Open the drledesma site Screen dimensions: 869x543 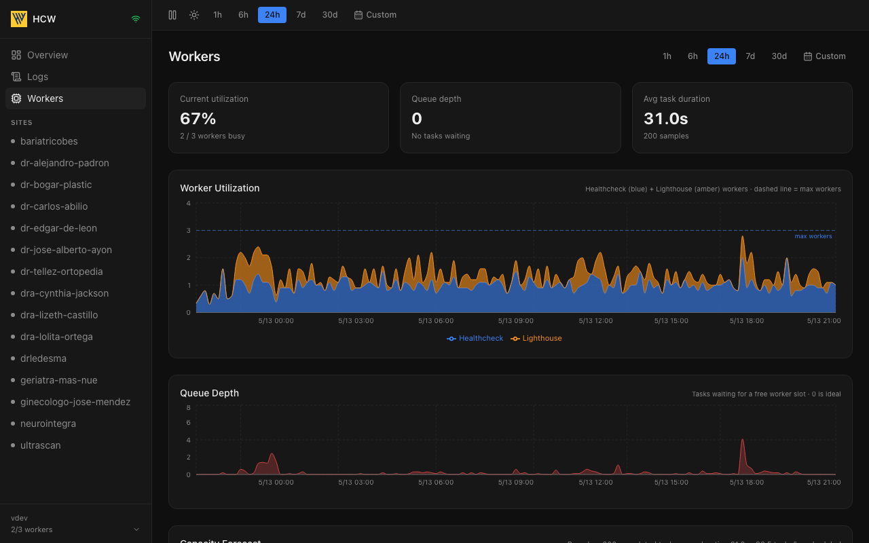pos(75,358)
